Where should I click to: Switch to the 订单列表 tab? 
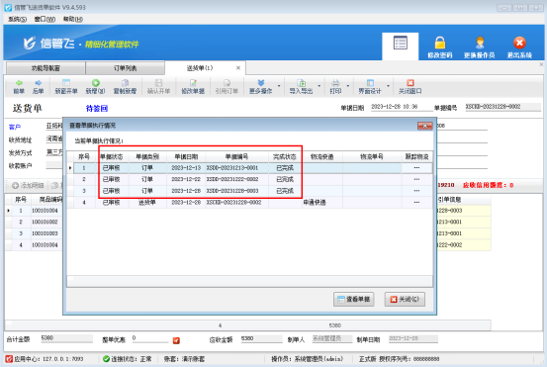(x=126, y=68)
